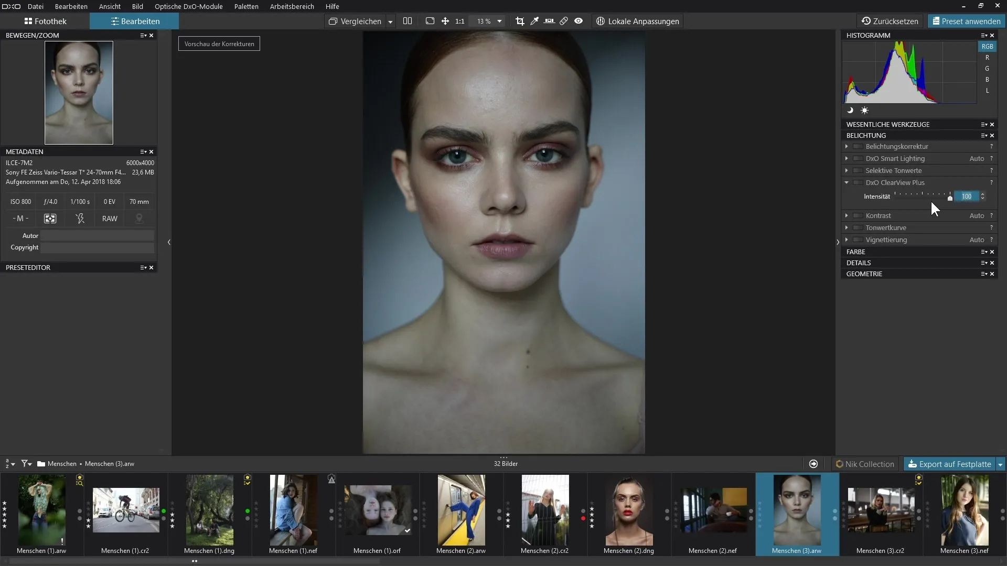Open Lokale Anpassungen local adjustments

(x=637, y=21)
